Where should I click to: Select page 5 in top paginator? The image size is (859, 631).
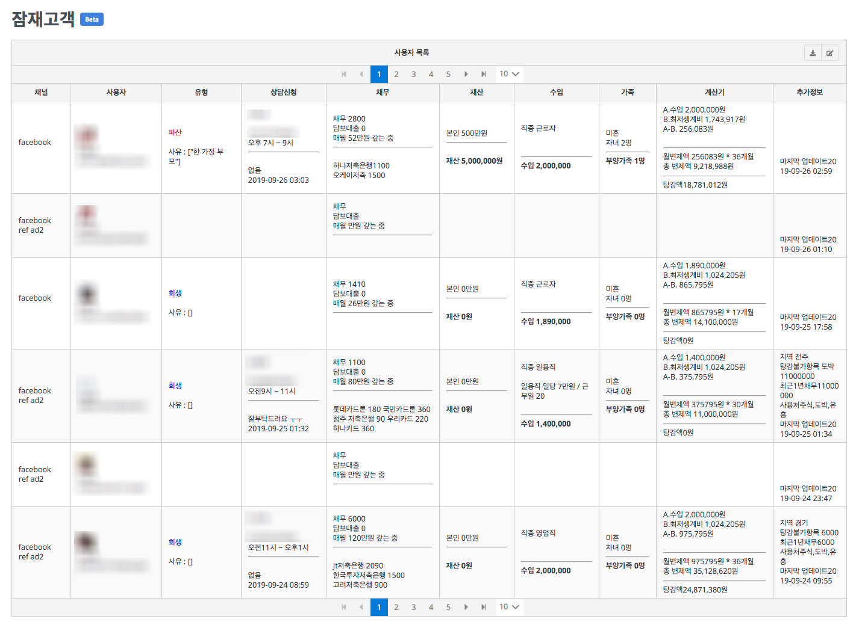pyautogui.click(x=448, y=74)
